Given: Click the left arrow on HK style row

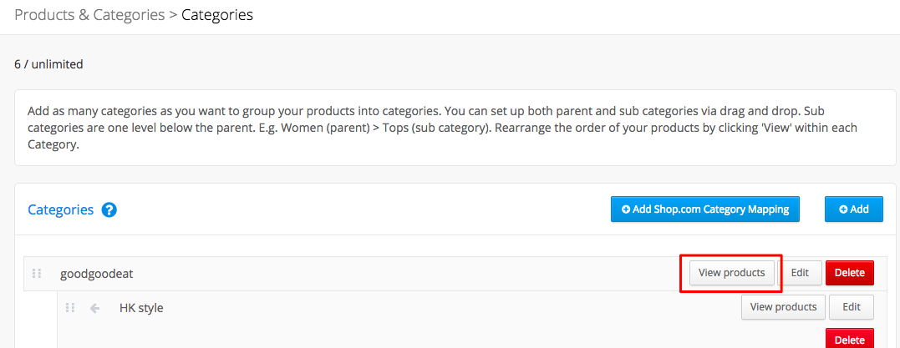Looking at the screenshot, I should [94, 309].
